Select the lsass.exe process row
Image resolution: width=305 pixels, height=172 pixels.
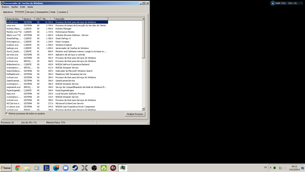click(x=57, y=94)
